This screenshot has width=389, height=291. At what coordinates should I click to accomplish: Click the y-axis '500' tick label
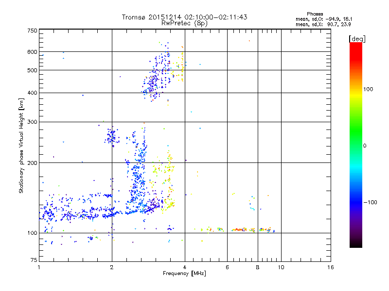coord(32,70)
